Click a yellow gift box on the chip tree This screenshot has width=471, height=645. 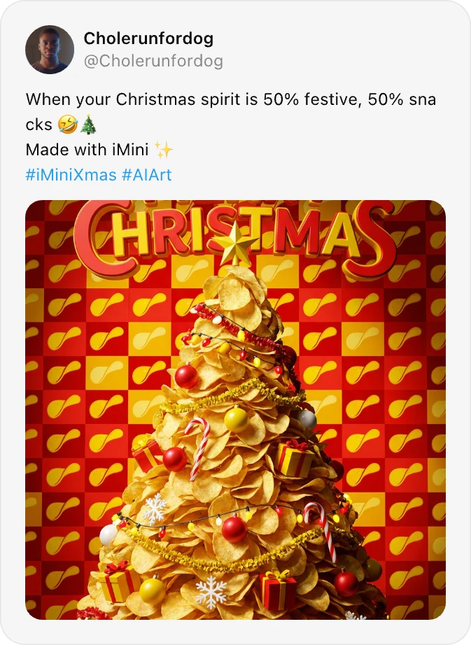[293, 460]
